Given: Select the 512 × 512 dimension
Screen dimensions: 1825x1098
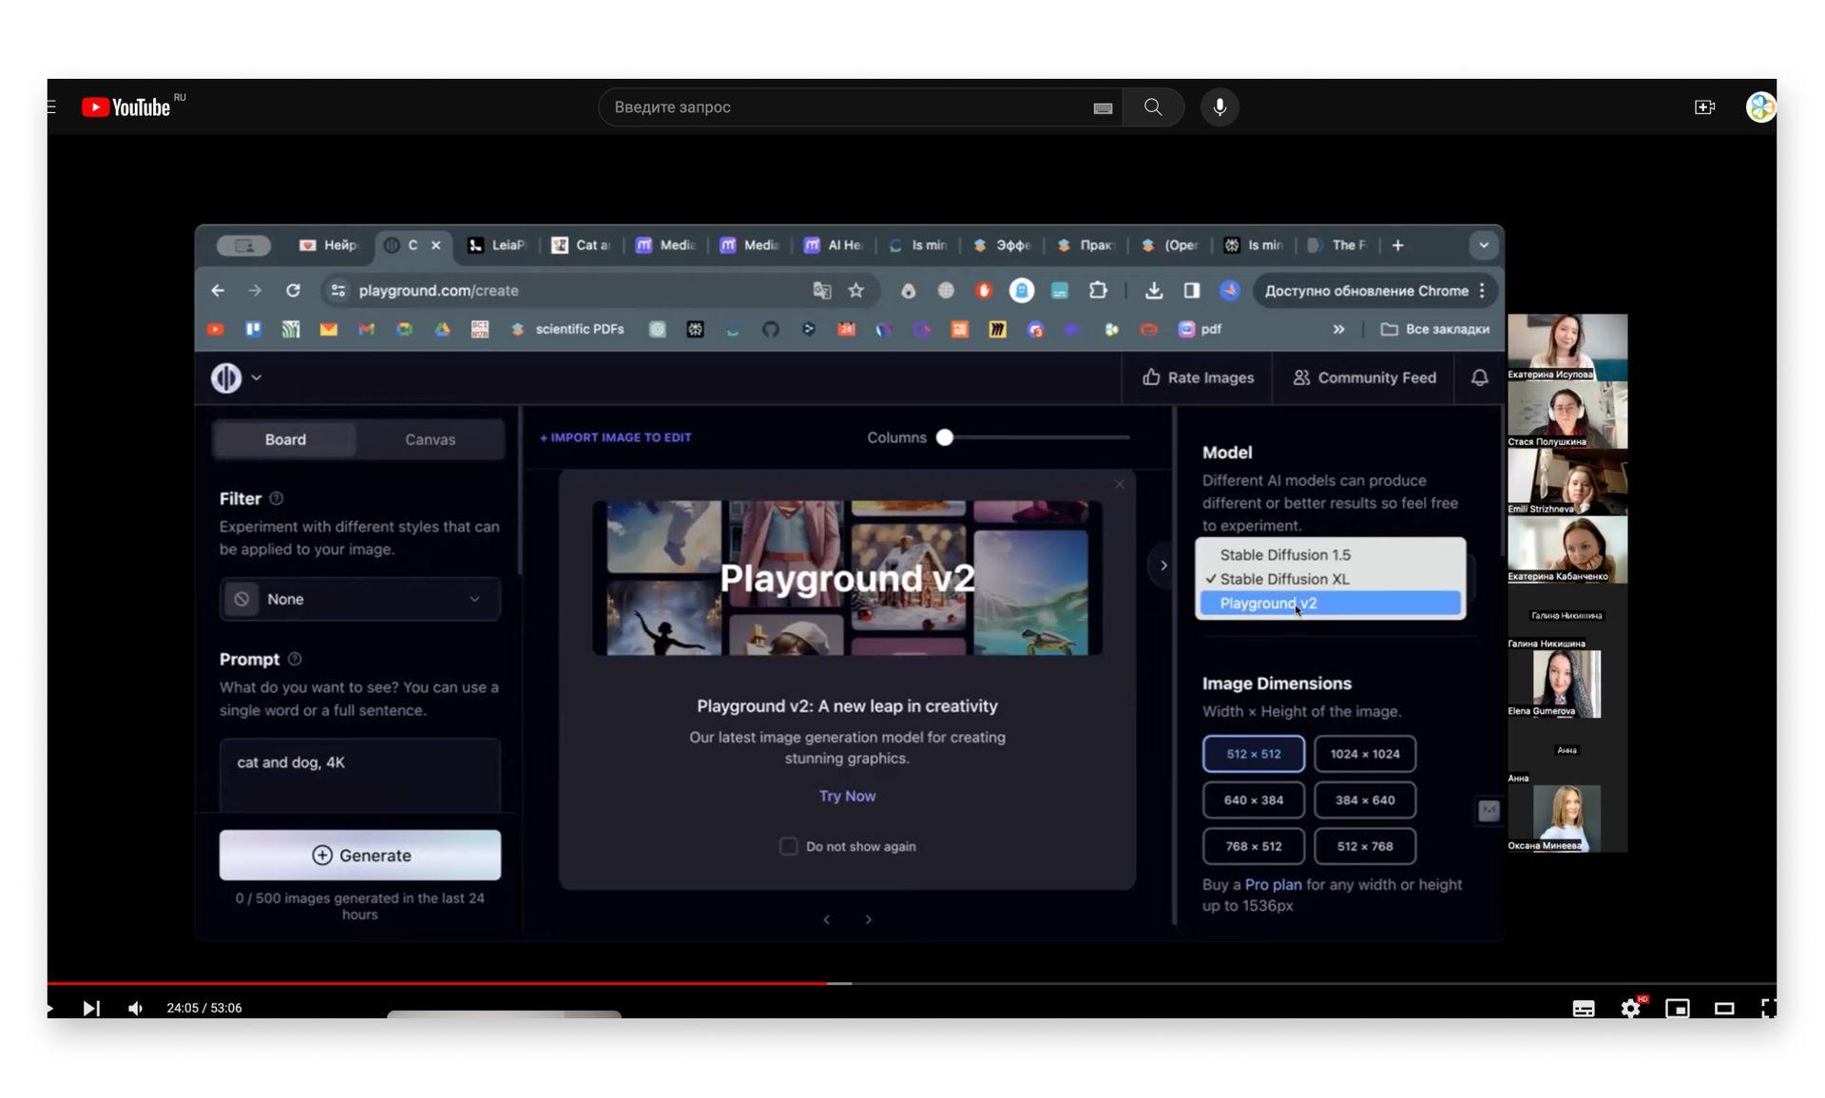Looking at the screenshot, I should coord(1254,754).
